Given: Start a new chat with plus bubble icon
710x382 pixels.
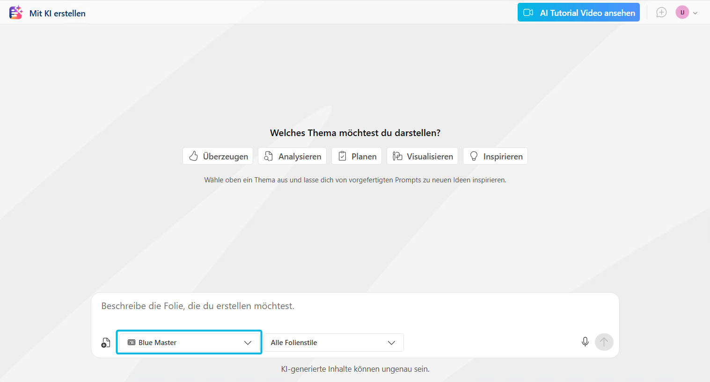Looking at the screenshot, I should tap(661, 13).
